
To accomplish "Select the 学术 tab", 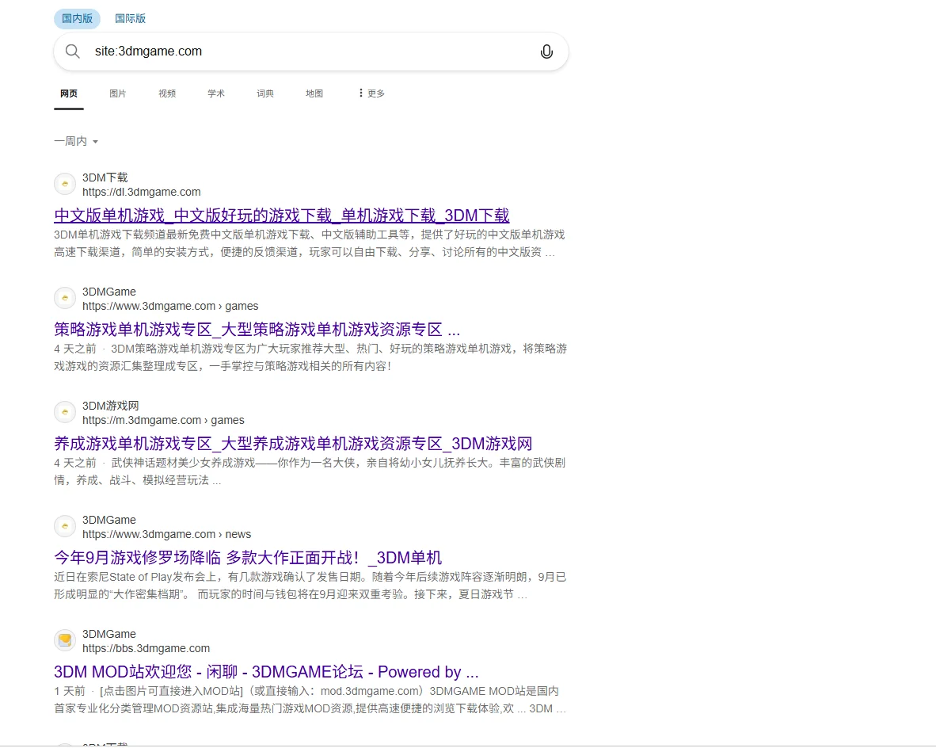I will coord(216,93).
